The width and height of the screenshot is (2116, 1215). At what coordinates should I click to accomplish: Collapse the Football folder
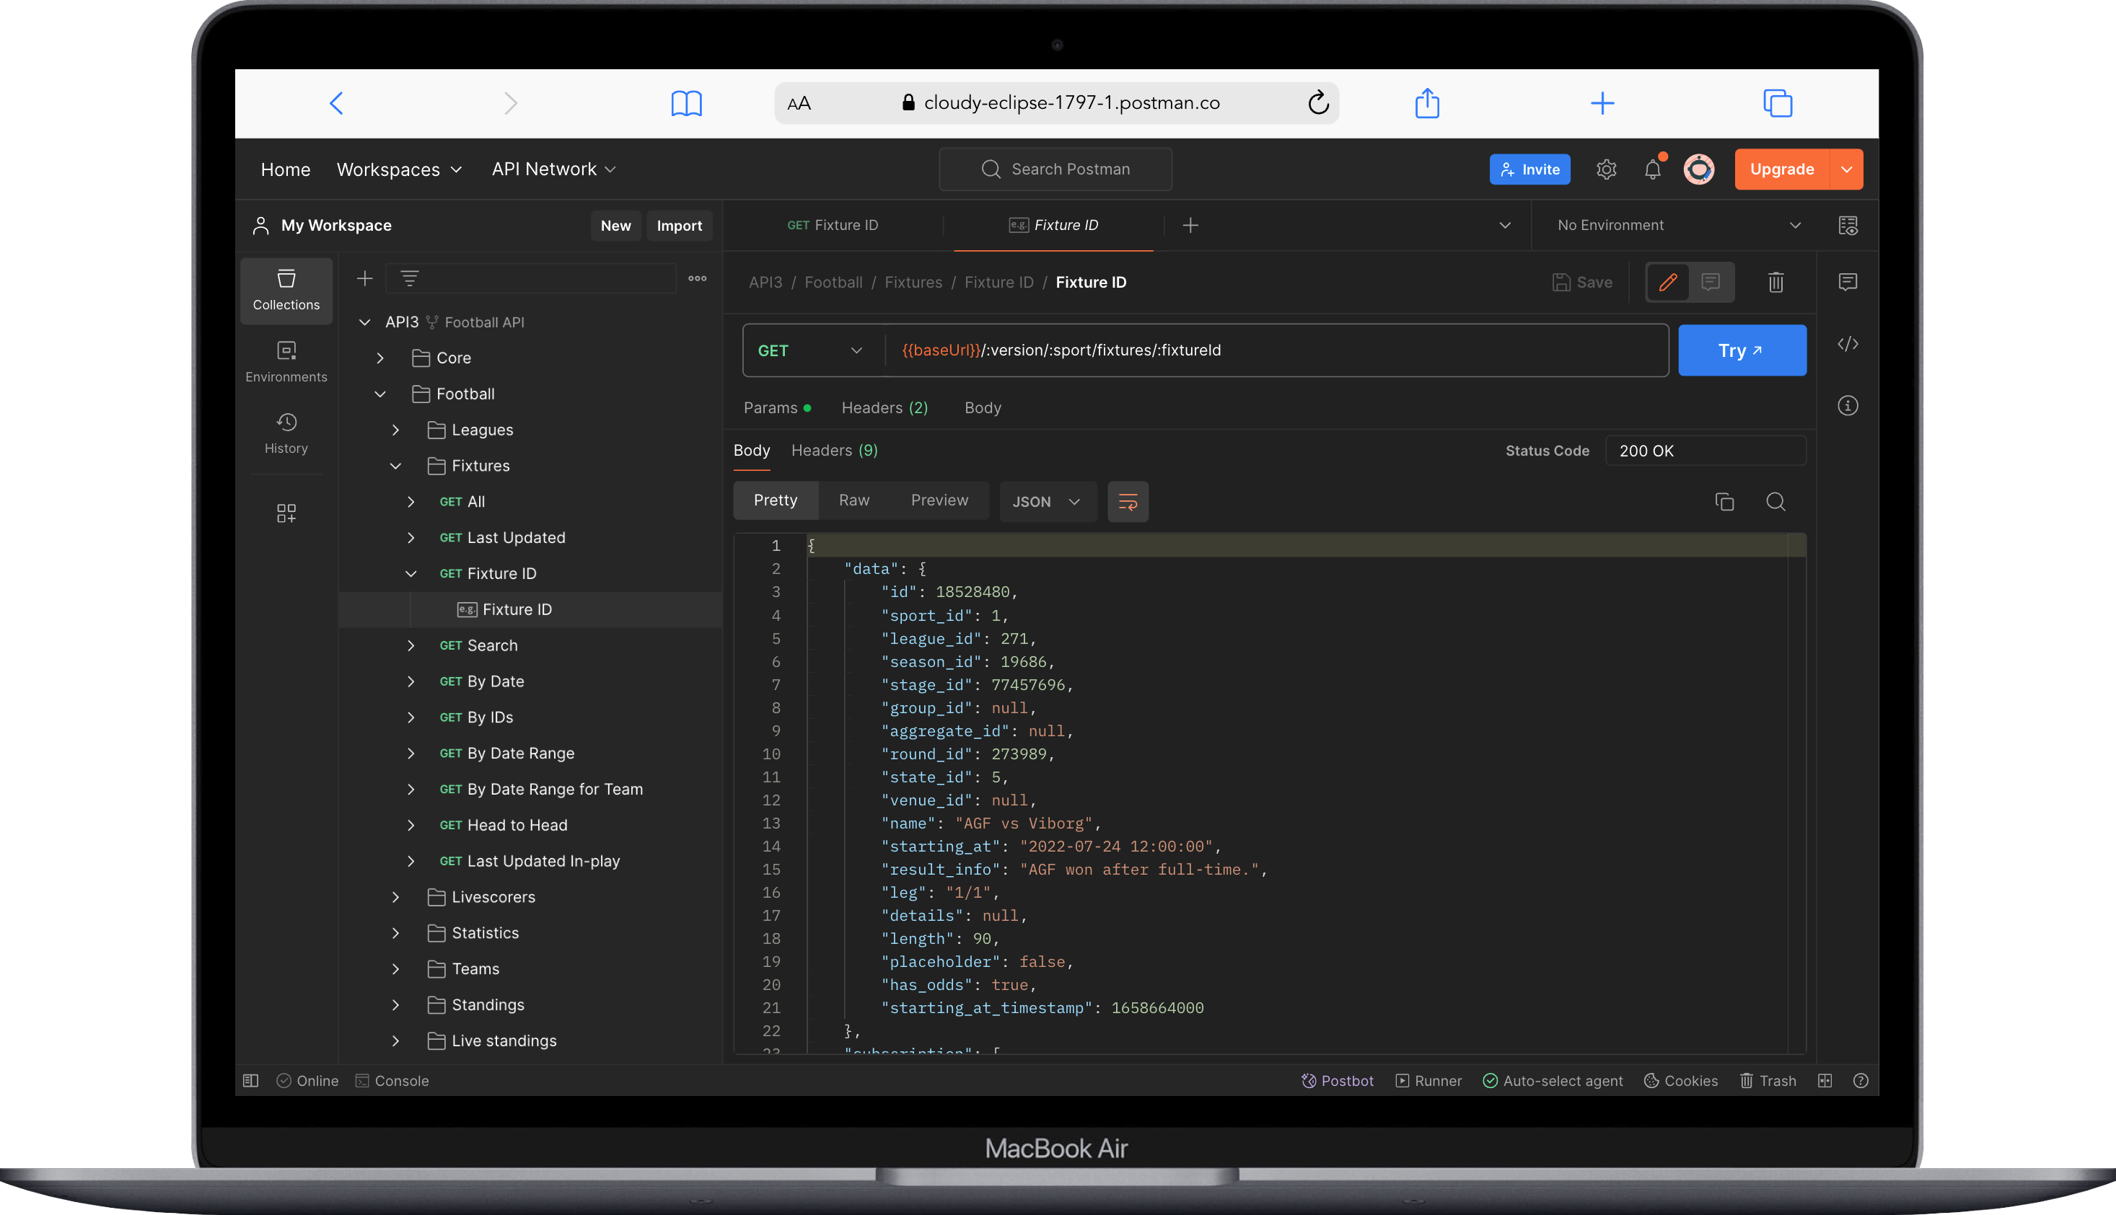click(x=379, y=394)
